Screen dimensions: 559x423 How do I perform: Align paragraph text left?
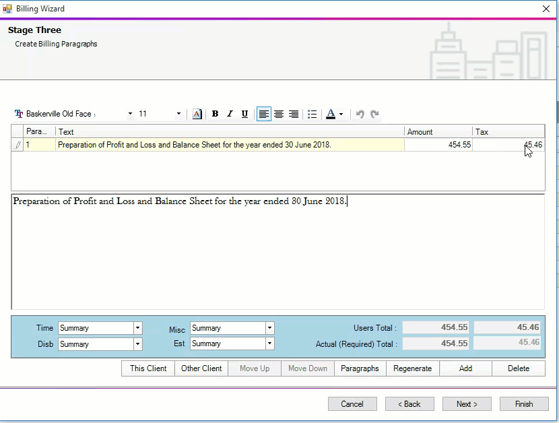point(264,114)
